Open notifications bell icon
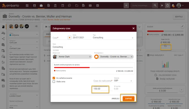189x109 pixels. pyautogui.click(x=173, y=6)
